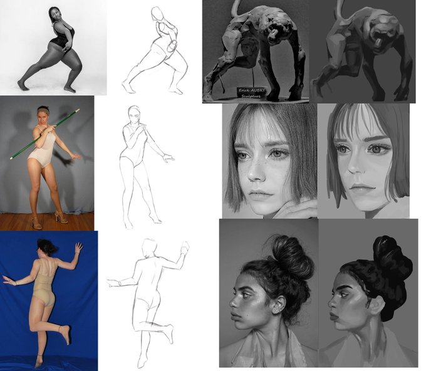Click the painted portrait of girl with bangs

(x=363, y=161)
